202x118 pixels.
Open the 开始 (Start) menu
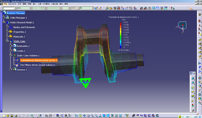[5, 4]
